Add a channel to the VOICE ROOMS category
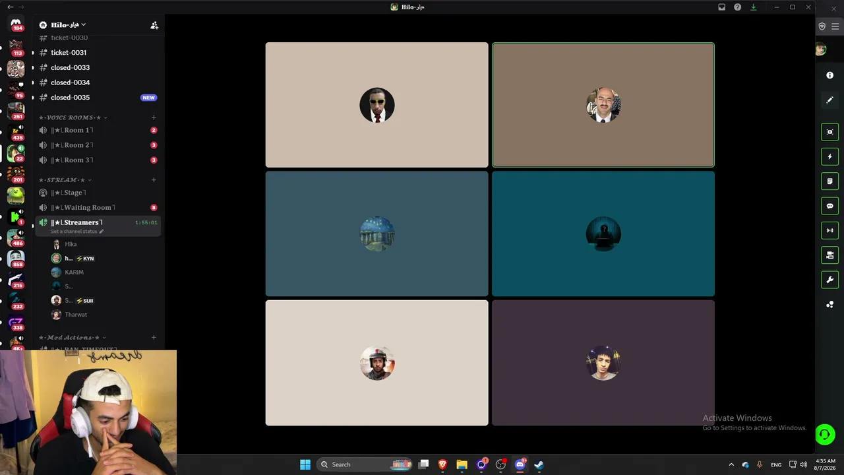The width and height of the screenshot is (844, 475). [x=154, y=117]
